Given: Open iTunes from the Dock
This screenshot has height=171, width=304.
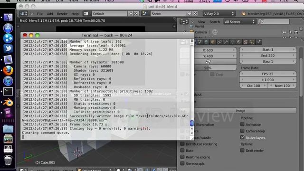Looking at the screenshot, I should coord(8,81).
